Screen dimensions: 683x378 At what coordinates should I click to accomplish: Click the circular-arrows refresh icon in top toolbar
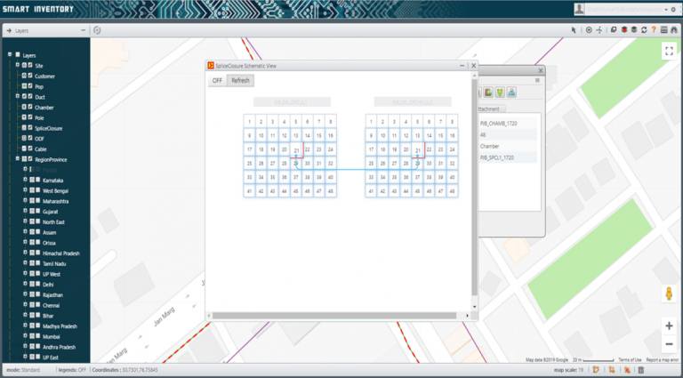[x=644, y=30]
